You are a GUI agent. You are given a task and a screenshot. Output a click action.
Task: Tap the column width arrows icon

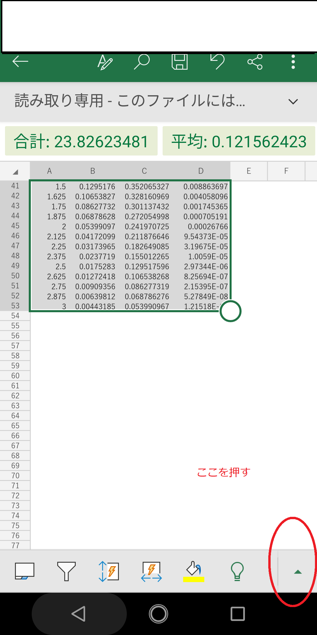(x=151, y=571)
